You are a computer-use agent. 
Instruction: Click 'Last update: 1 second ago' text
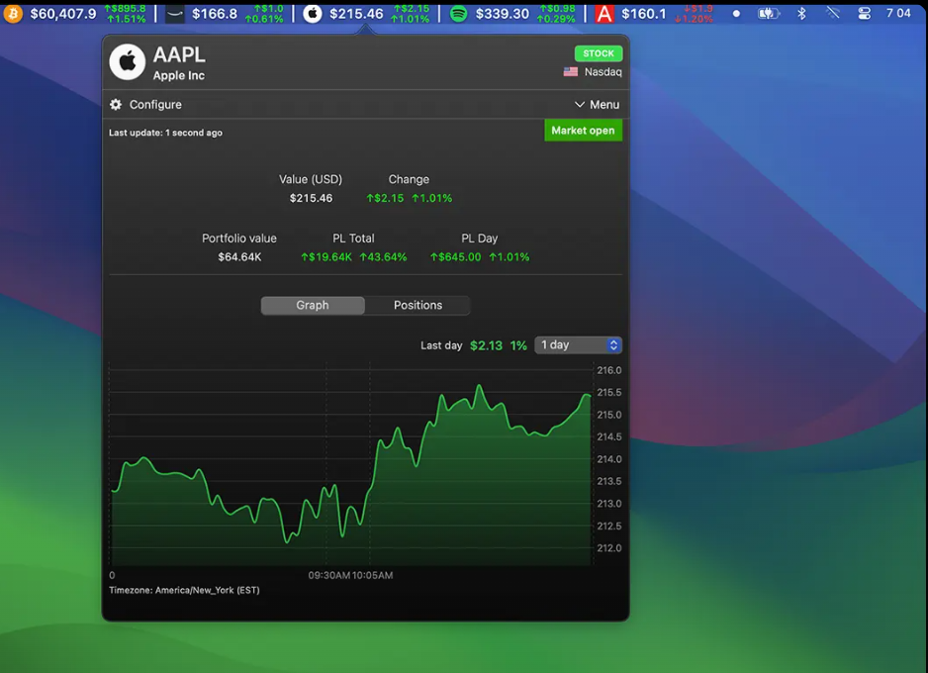click(166, 133)
